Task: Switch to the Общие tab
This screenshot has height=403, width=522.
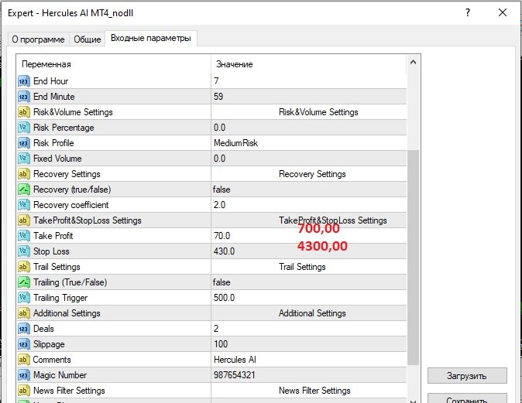Action: 88,39
